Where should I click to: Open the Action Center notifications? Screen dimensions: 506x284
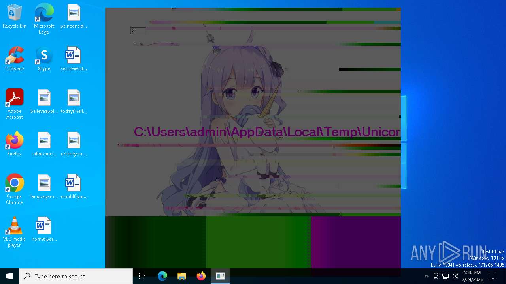[x=493, y=276]
